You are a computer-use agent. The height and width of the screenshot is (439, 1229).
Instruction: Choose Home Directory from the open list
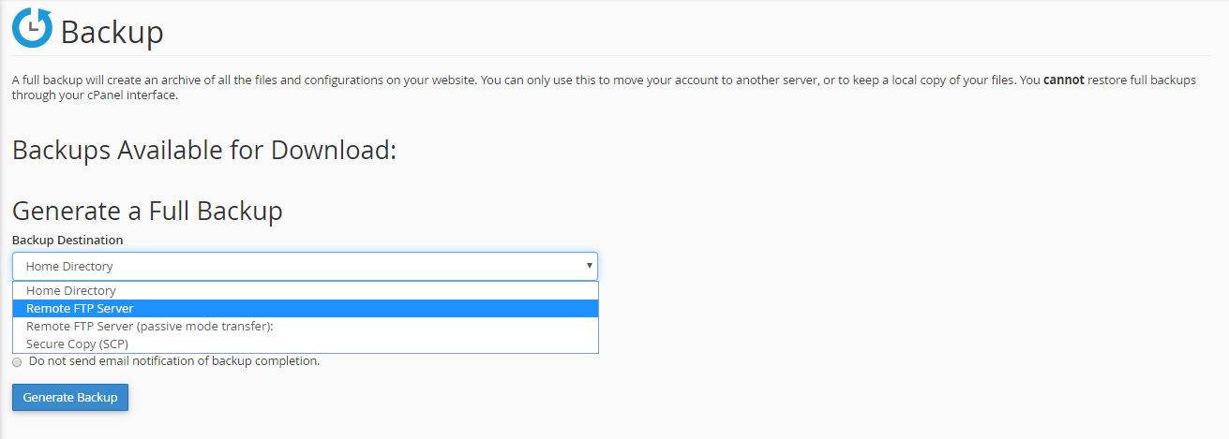click(71, 291)
